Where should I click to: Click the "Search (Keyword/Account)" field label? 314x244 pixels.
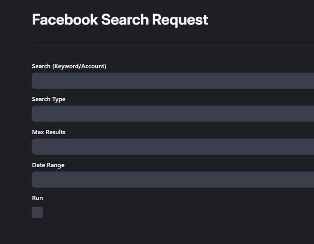69,66
